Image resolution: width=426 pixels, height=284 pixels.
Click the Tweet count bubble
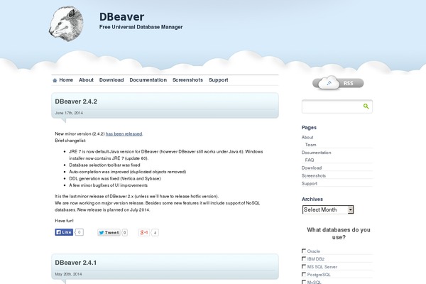click(x=125, y=232)
